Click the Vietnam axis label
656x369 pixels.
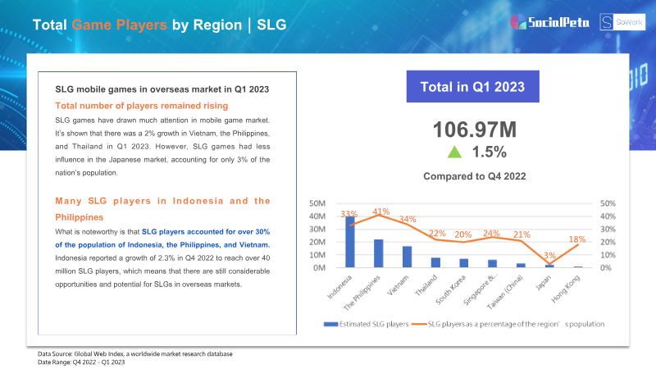pos(398,285)
